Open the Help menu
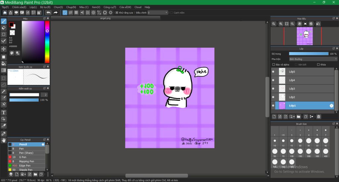This screenshot has height=182, width=339. click(147, 7)
